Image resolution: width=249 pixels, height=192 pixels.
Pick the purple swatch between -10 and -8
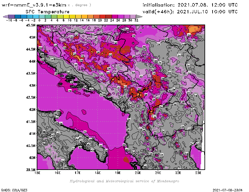[12, 16]
